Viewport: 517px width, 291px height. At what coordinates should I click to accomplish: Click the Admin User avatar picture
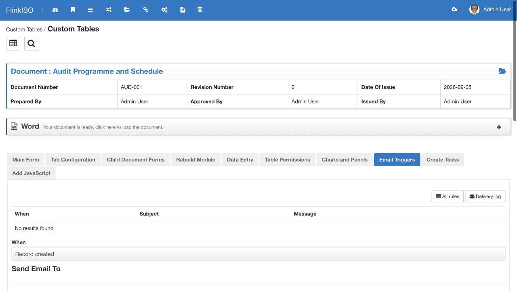(x=474, y=9)
